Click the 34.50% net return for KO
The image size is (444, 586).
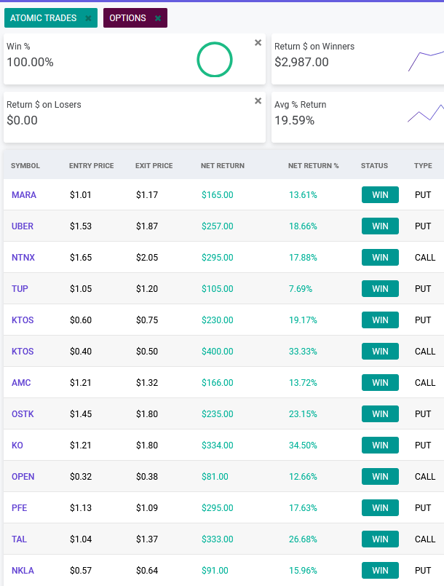(303, 446)
